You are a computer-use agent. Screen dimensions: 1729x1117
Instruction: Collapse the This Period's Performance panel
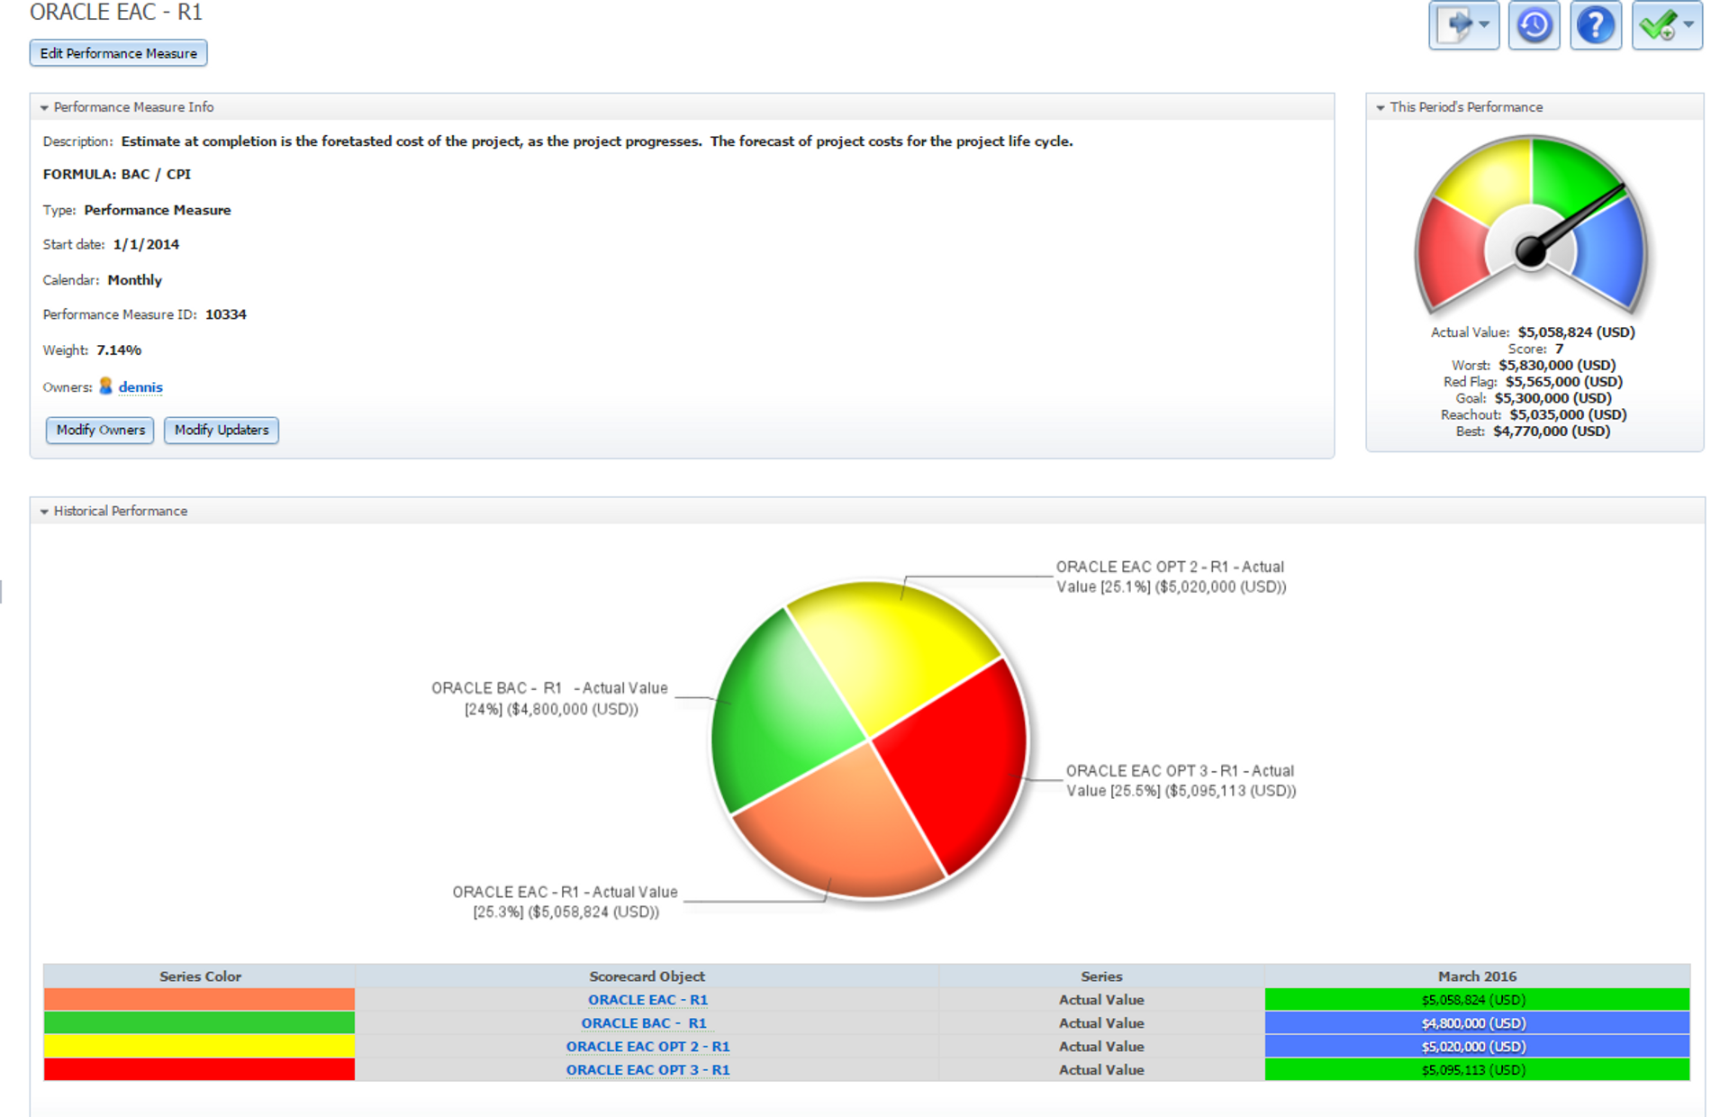tap(1380, 107)
